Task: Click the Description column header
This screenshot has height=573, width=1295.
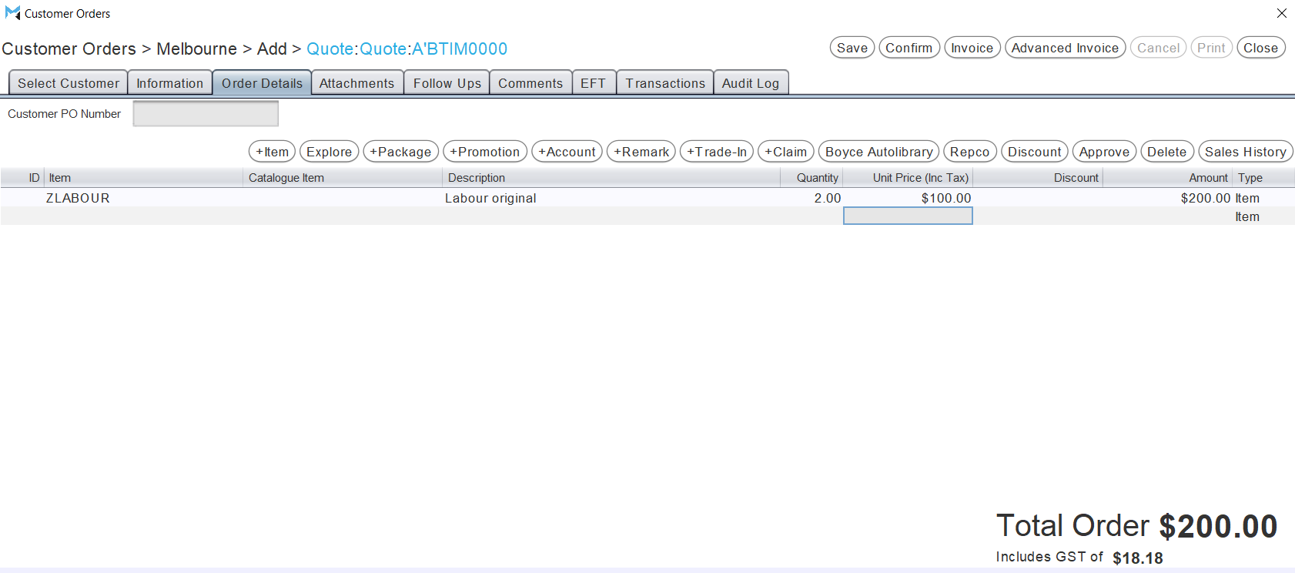Action: (611, 178)
